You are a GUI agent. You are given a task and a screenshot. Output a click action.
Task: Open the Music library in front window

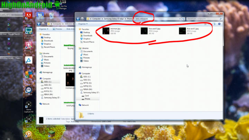tap(86, 55)
